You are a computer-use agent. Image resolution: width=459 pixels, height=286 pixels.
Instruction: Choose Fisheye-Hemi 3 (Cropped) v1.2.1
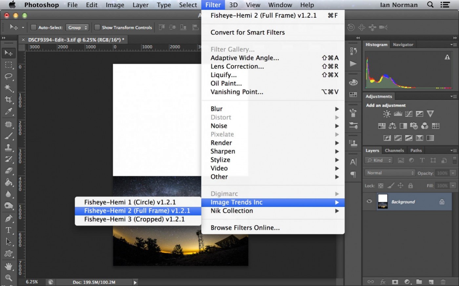coord(138,219)
